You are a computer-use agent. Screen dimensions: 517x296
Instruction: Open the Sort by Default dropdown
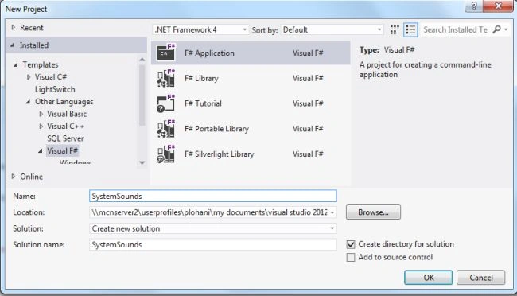332,29
